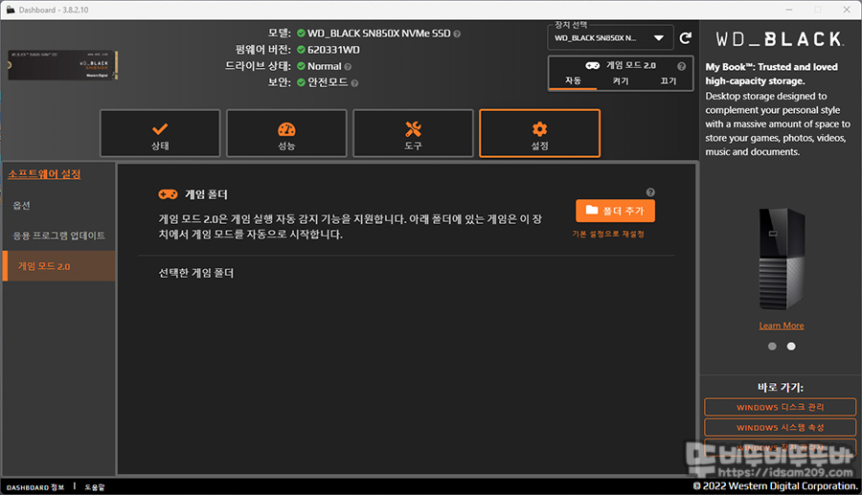This screenshot has width=862, height=495.
Task: Click help icon above 폴더 추가
Action: (650, 192)
